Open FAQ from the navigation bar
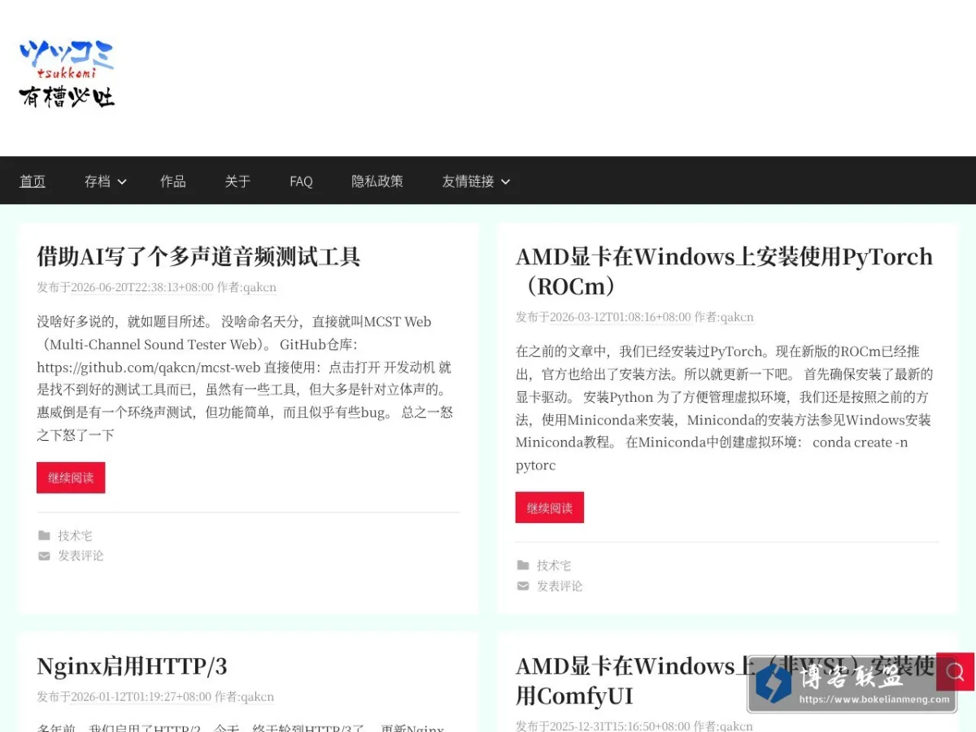Image resolution: width=976 pixels, height=732 pixels. [301, 181]
